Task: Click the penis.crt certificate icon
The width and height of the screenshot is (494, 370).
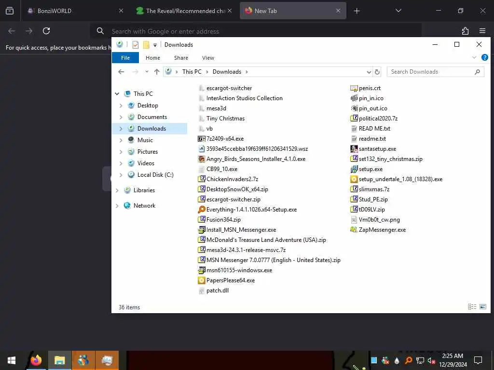Action: coord(354,88)
